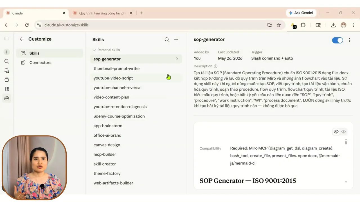Search skills with magnifier icon
Image resolution: width=360 pixels, height=202 pixels.
click(x=167, y=40)
